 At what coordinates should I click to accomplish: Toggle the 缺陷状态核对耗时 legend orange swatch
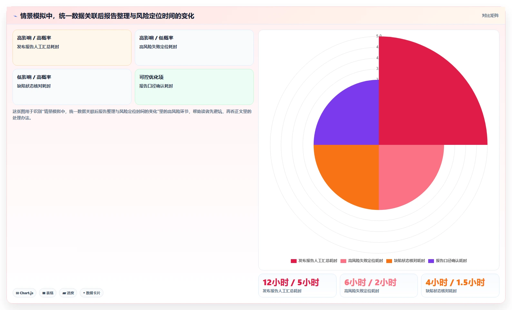point(389,261)
